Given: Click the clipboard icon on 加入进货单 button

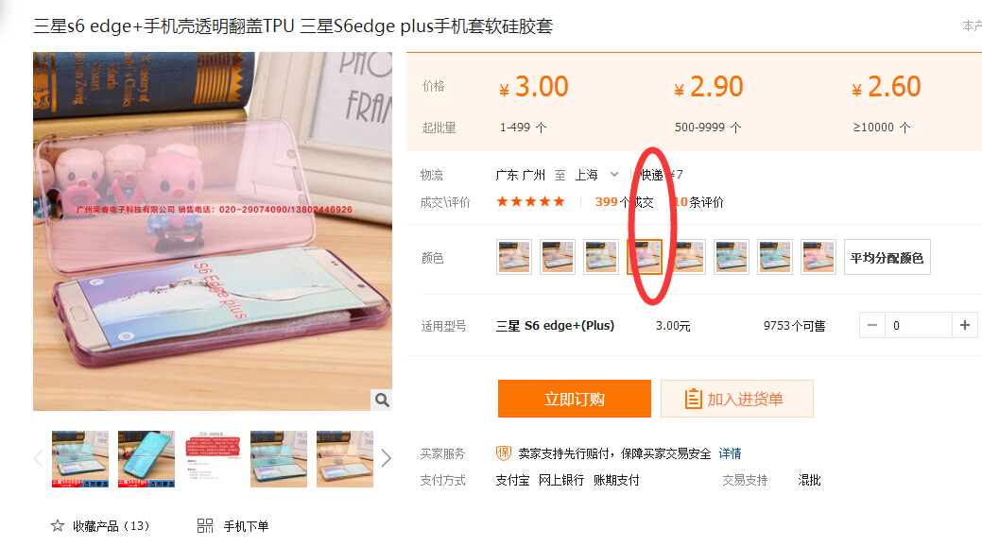Looking at the screenshot, I should 693,399.
